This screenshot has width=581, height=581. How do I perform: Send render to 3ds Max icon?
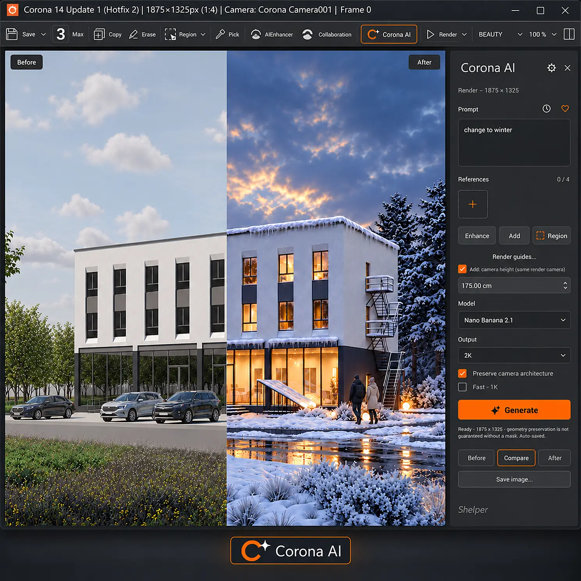pyautogui.click(x=61, y=34)
